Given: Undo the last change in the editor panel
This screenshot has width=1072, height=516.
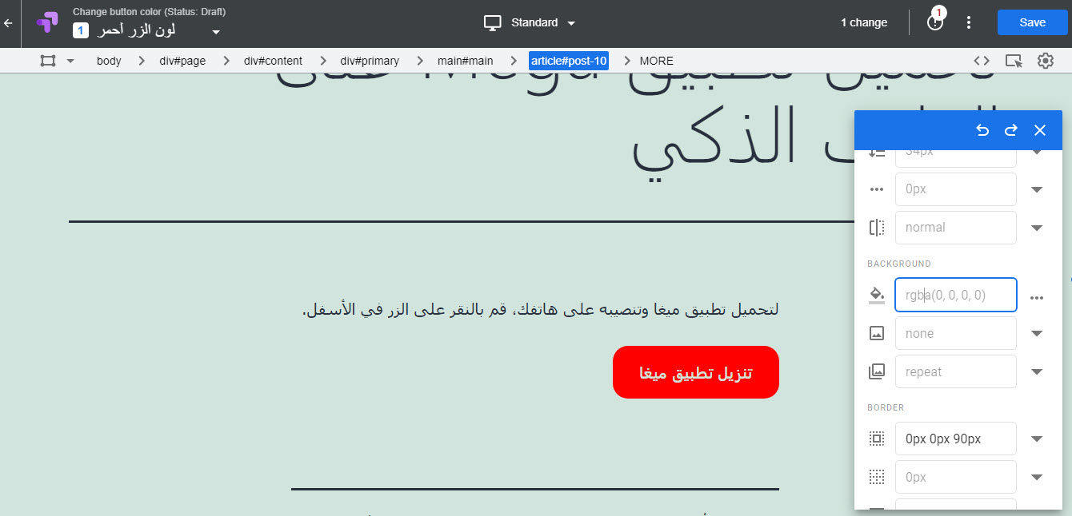Looking at the screenshot, I should [x=983, y=130].
